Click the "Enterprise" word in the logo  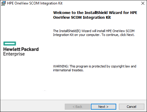click(x=14, y=54)
